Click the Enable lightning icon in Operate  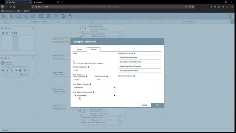point(7,71)
